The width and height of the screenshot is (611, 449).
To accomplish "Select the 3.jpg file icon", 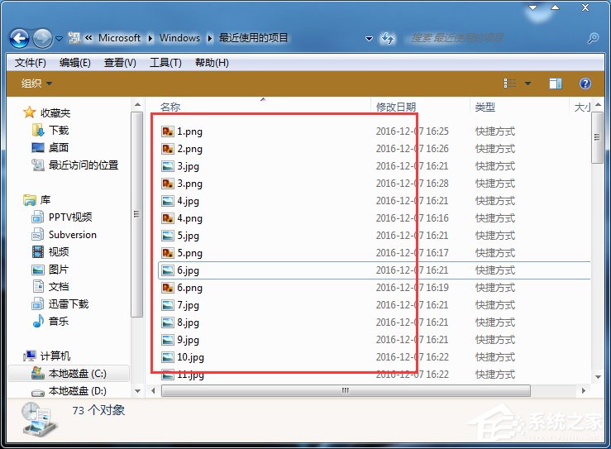I will point(168,166).
